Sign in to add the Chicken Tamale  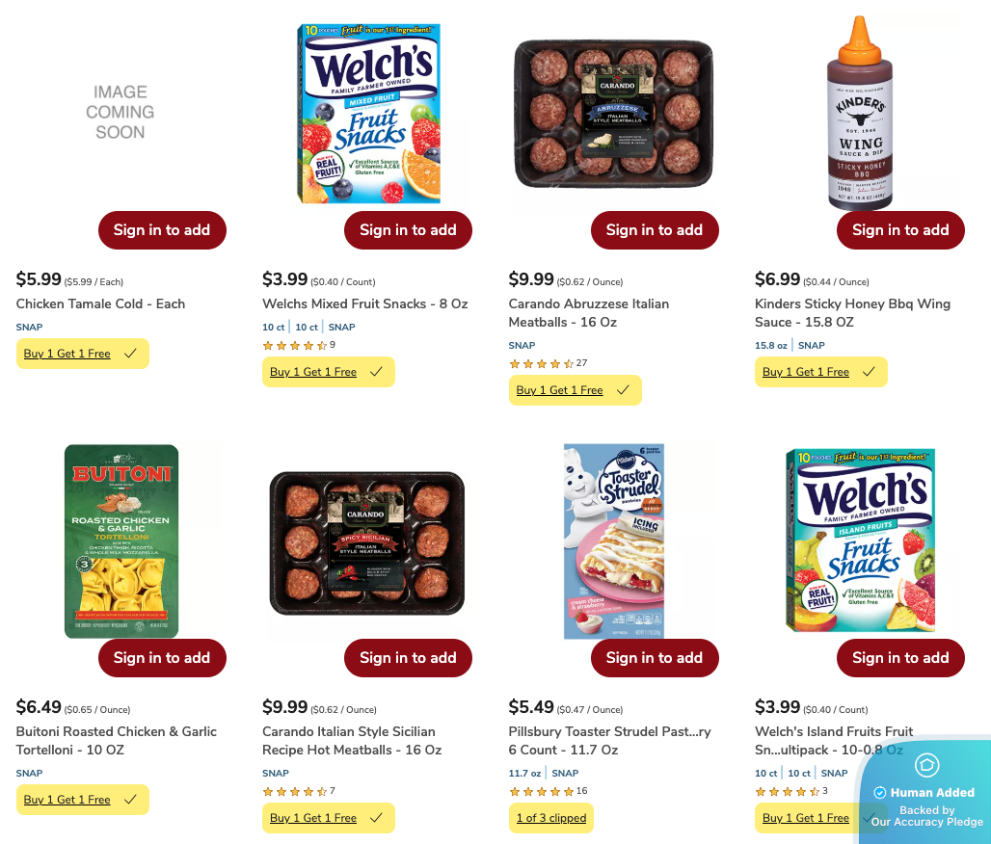click(x=162, y=230)
